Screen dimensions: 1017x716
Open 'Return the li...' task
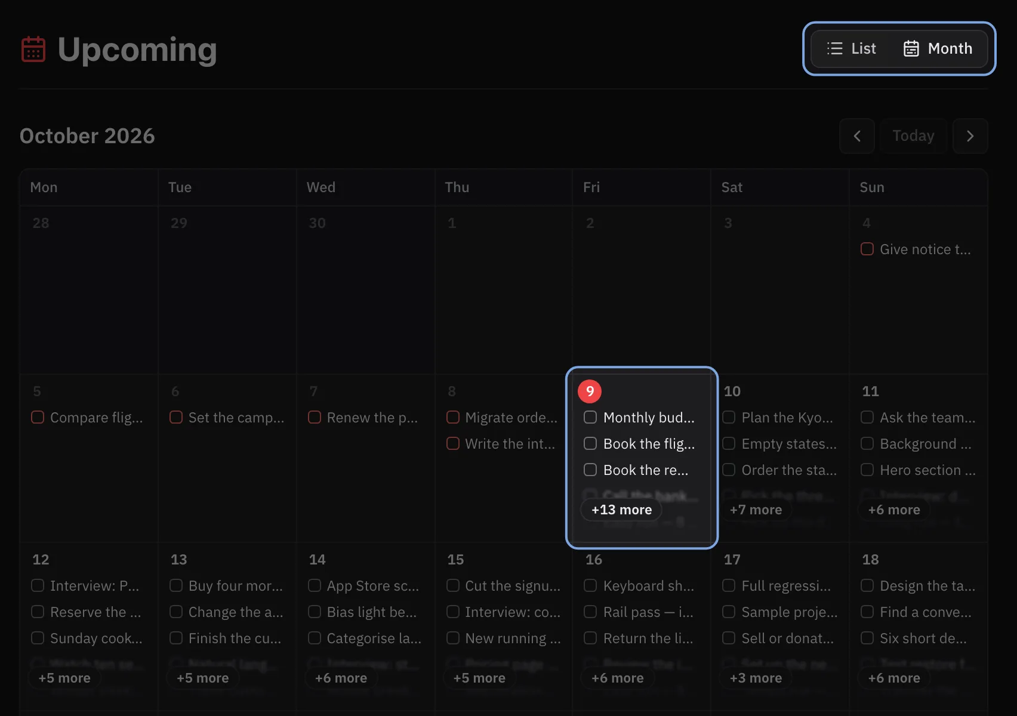click(x=648, y=638)
